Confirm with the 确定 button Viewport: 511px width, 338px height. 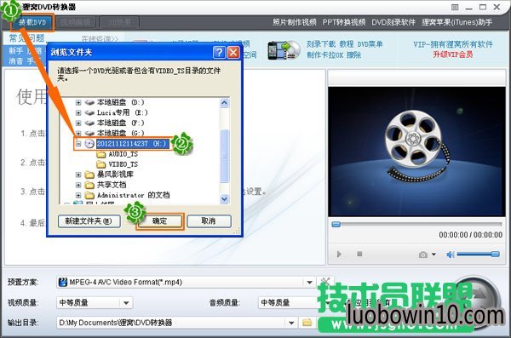[x=160, y=221]
